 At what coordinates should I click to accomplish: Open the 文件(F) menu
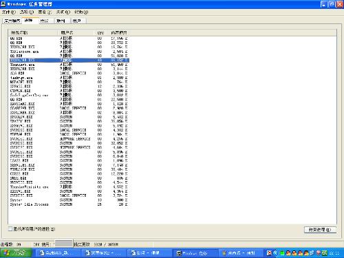[x=9, y=12]
